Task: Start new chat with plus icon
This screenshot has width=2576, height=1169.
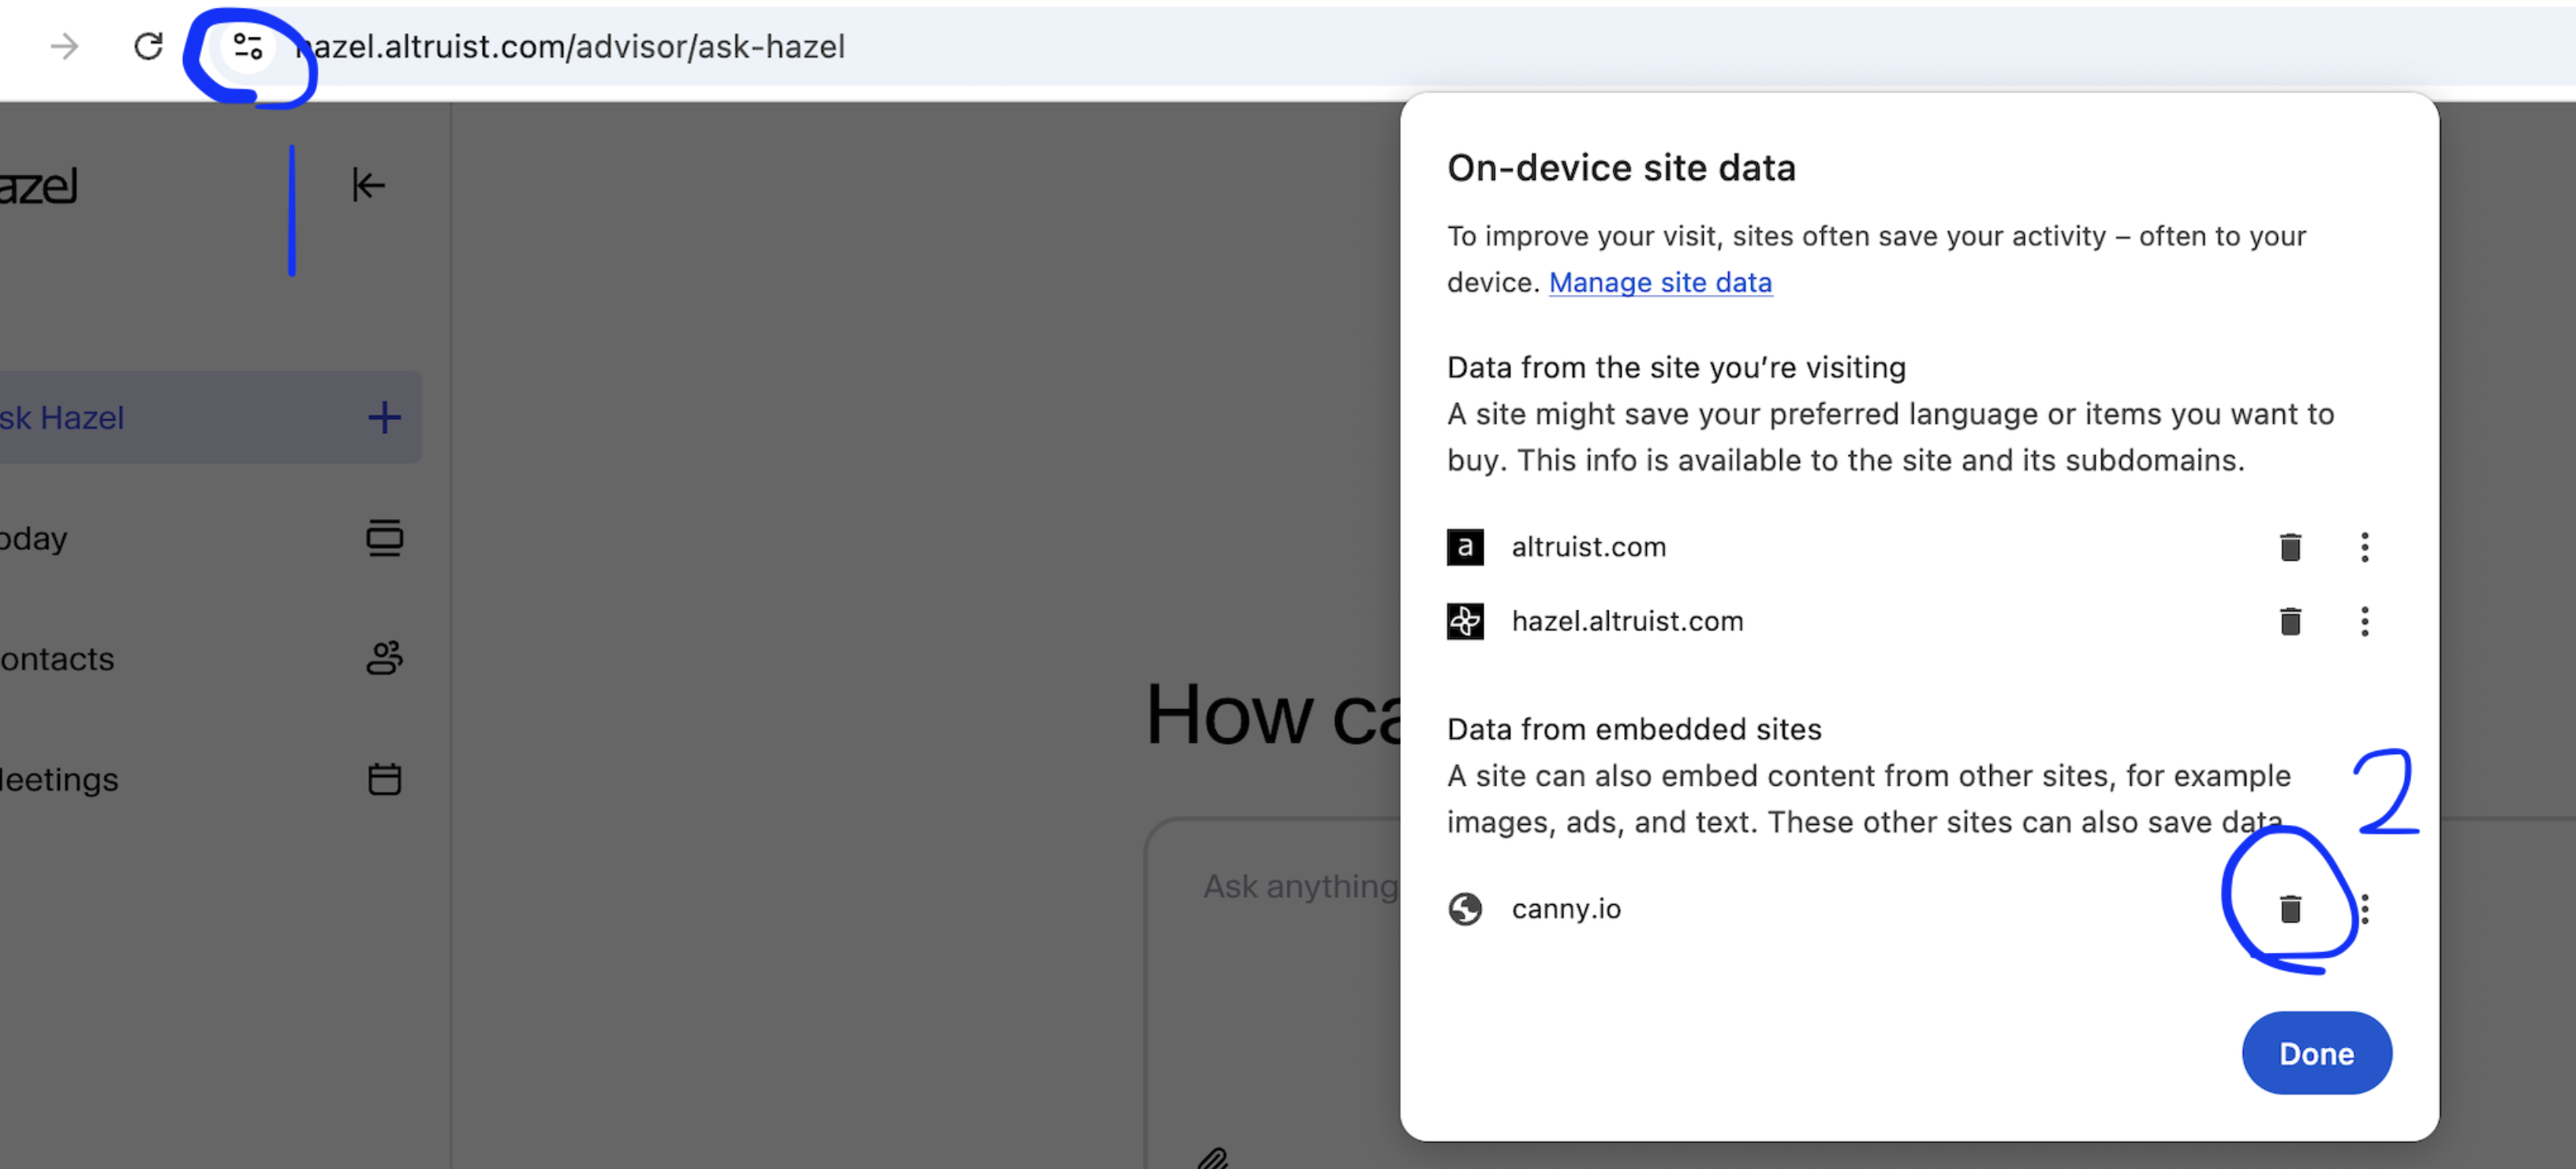Action: (x=384, y=417)
